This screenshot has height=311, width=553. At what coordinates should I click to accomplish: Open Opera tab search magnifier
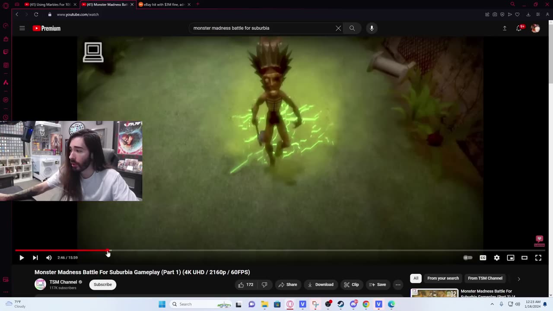[x=512, y=4]
